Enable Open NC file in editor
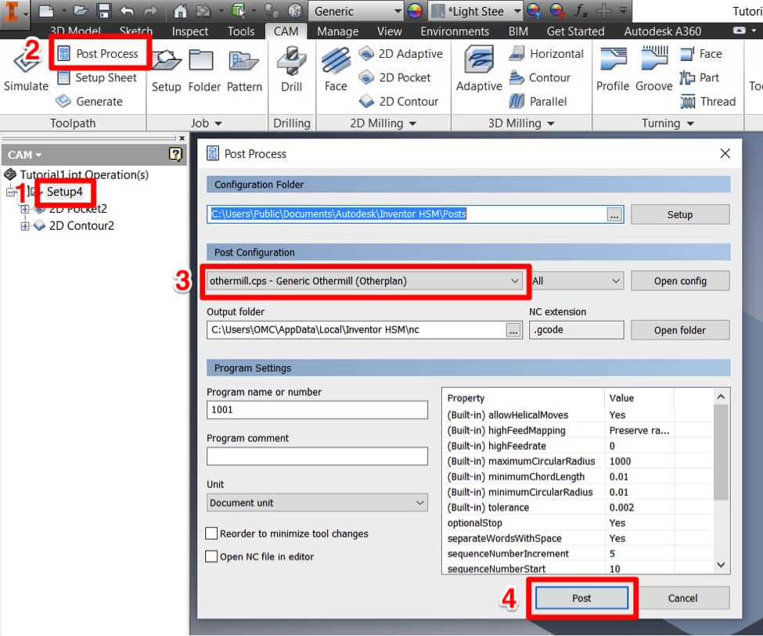 (x=211, y=556)
